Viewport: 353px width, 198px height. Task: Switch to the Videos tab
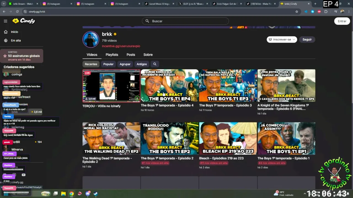[x=92, y=55]
